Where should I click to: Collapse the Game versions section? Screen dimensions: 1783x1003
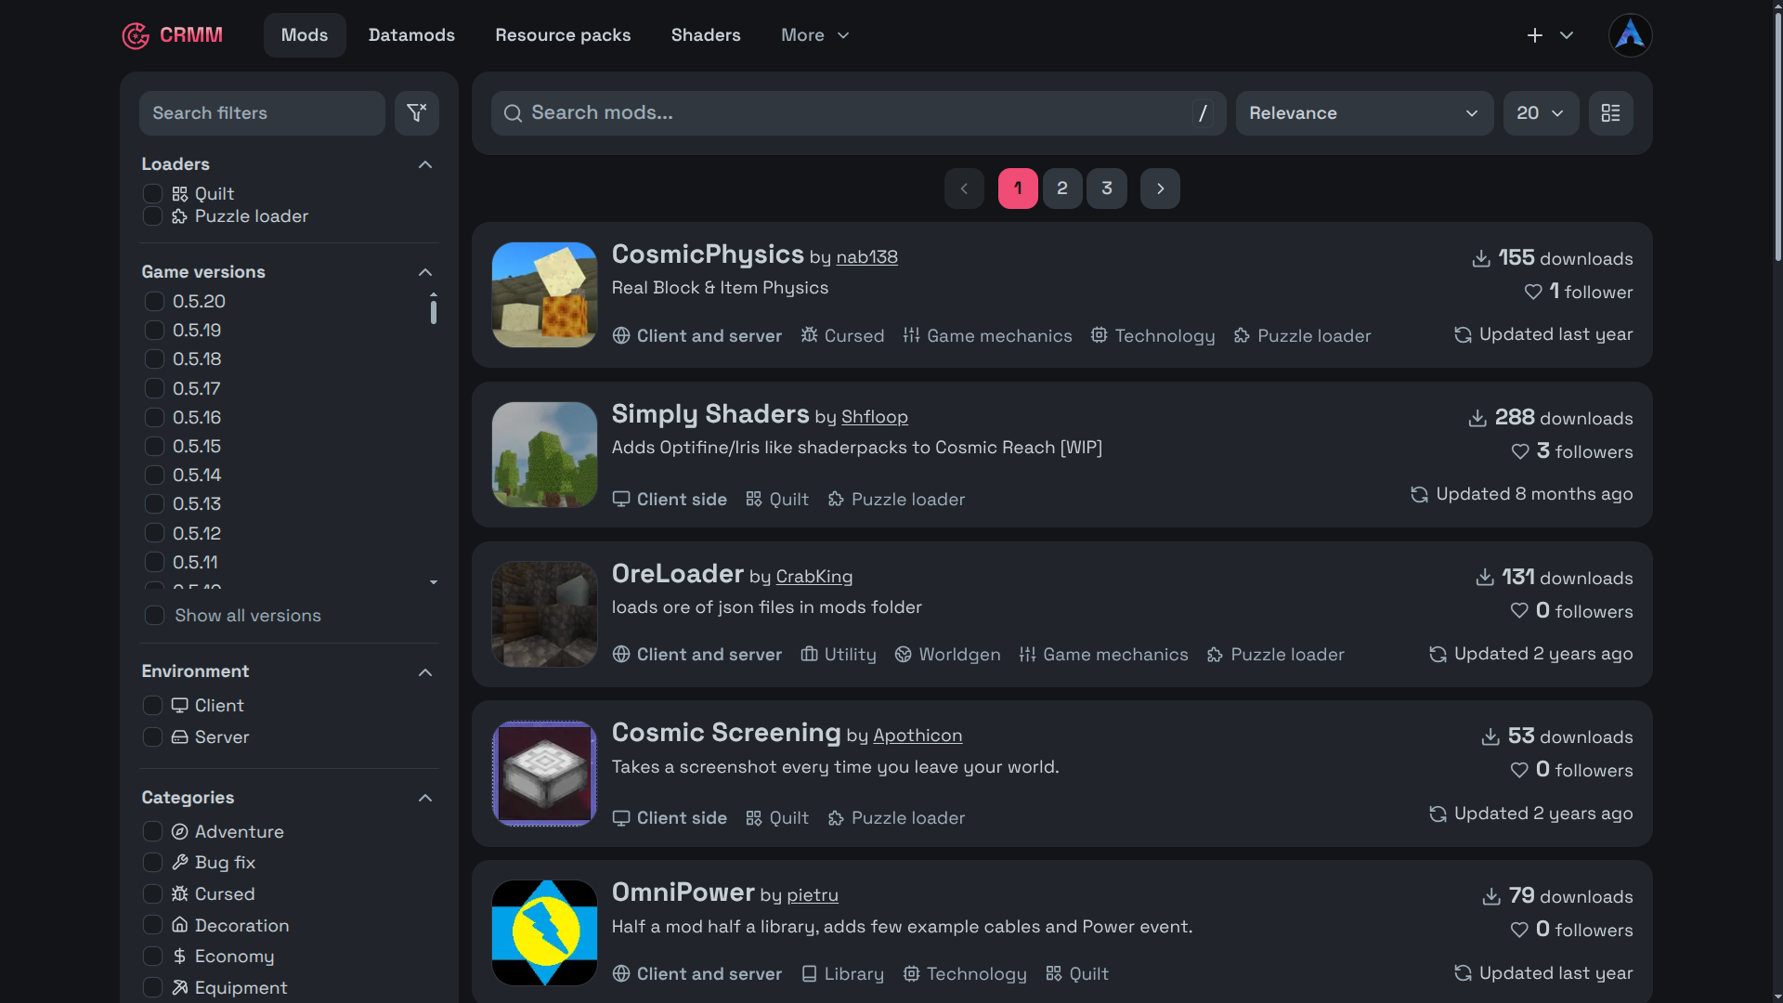pos(425,272)
